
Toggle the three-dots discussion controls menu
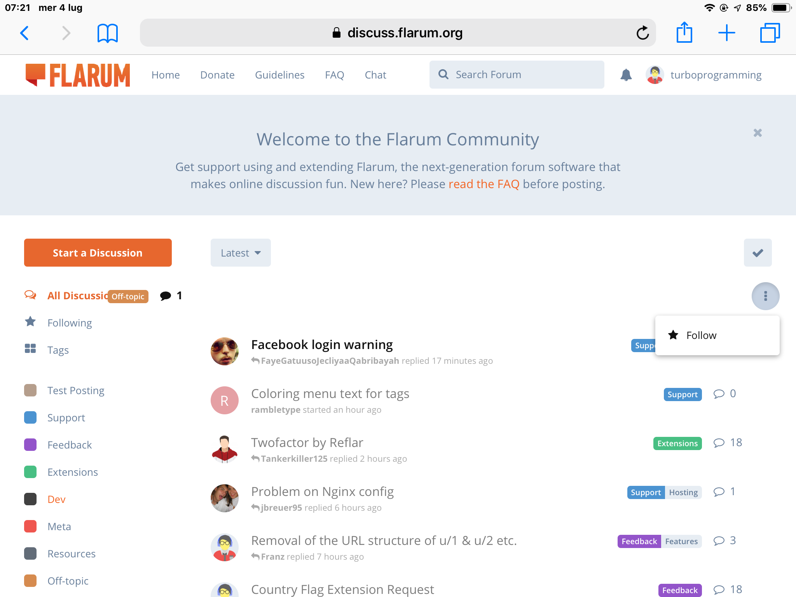[765, 296]
